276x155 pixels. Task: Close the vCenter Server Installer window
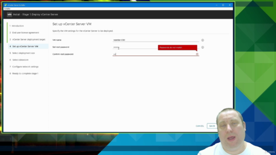coord(230,5)
